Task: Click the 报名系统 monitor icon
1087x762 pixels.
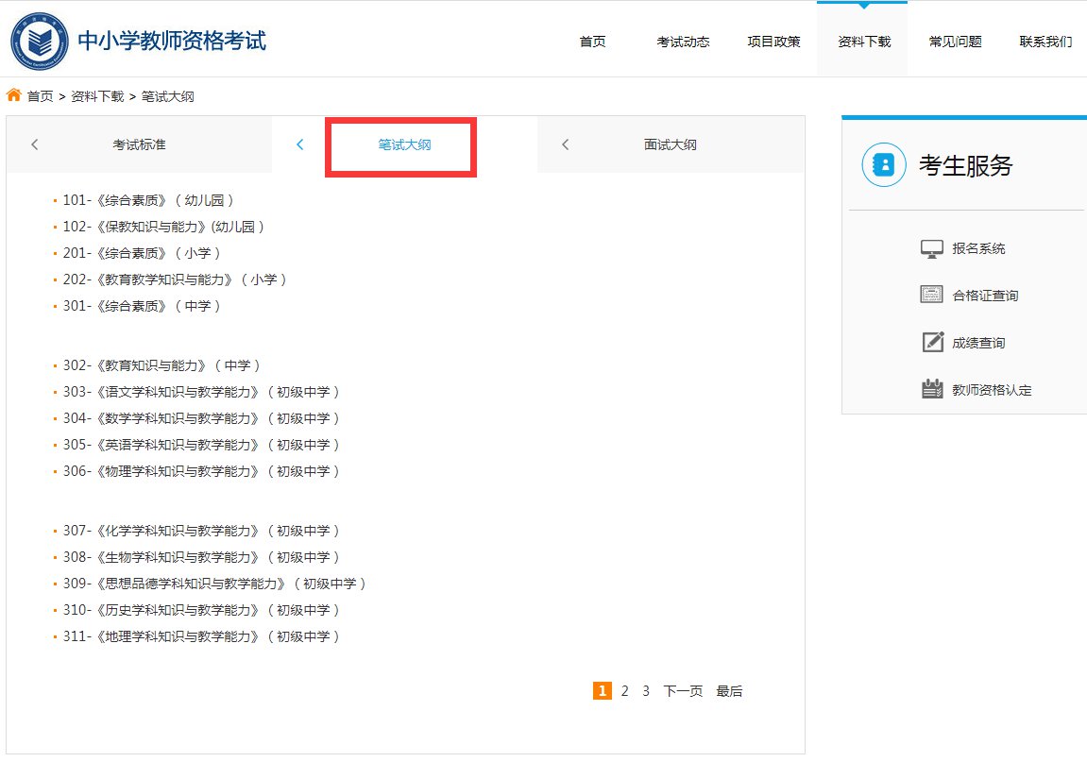Action: 931,248
